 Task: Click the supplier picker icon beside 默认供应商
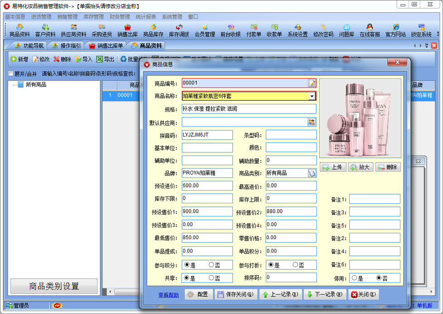[312, 122]
